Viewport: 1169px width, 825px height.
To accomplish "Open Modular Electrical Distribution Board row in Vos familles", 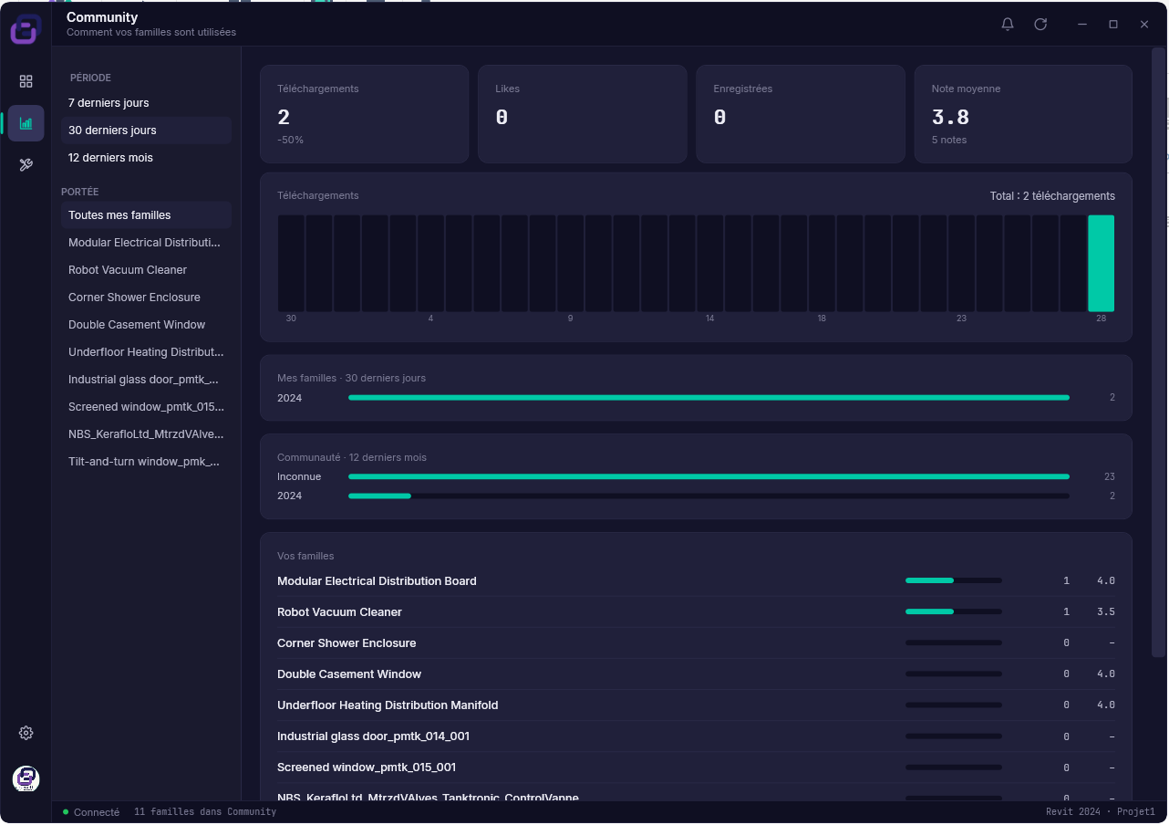I will pyautogui.click(x=696, y=581).
